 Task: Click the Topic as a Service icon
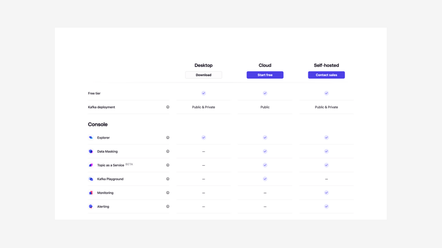(90, 165)
